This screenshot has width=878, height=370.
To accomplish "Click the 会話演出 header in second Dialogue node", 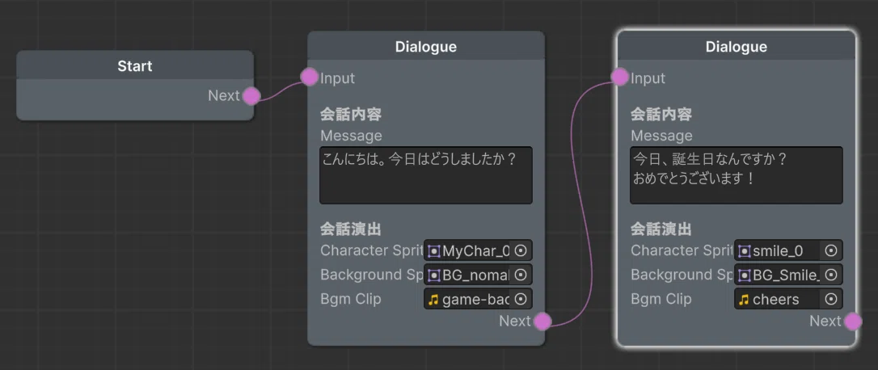I will click(x=661, y=229).
